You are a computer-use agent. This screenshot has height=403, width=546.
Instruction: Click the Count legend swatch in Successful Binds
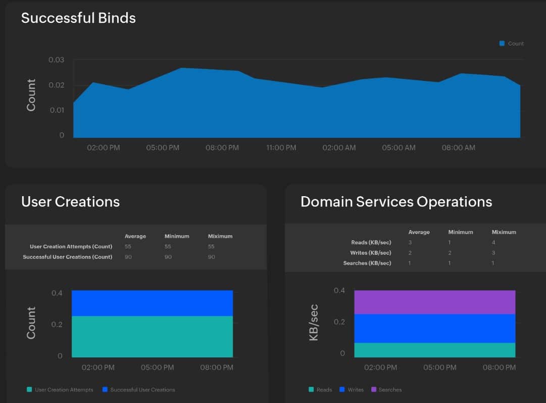502,43
